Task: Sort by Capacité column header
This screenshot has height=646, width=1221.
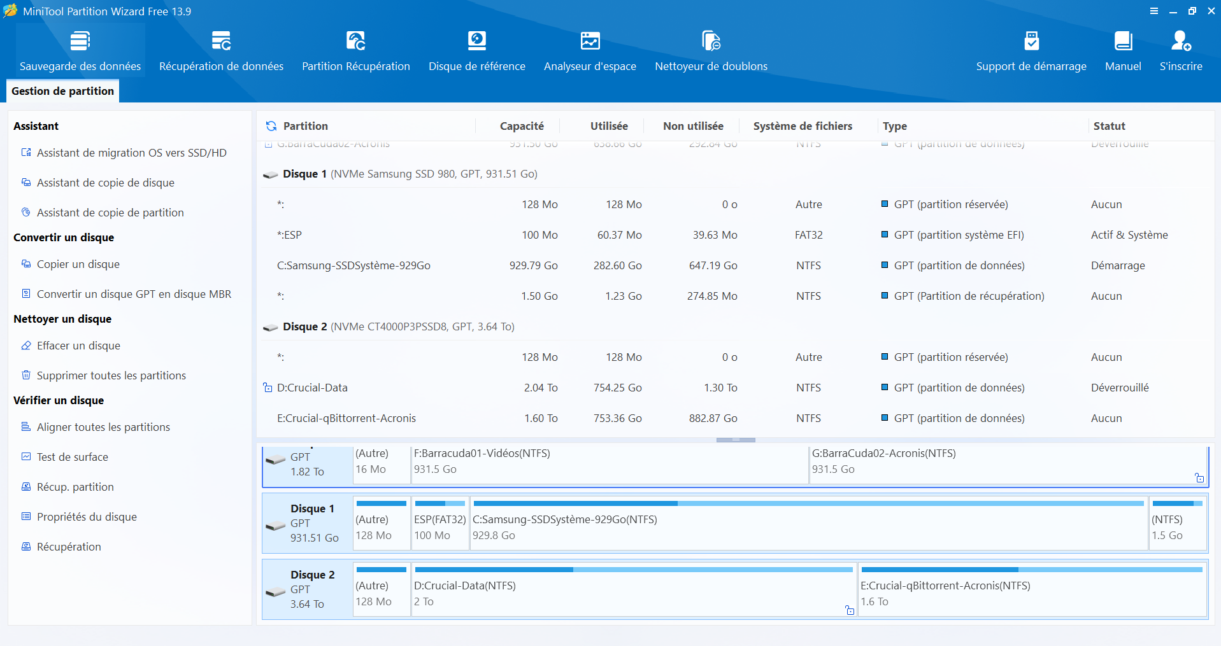Action: [522, 126]
